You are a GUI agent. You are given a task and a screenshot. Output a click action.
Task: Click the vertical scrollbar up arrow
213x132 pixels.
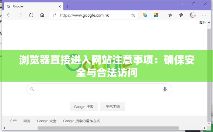point(209,22)
